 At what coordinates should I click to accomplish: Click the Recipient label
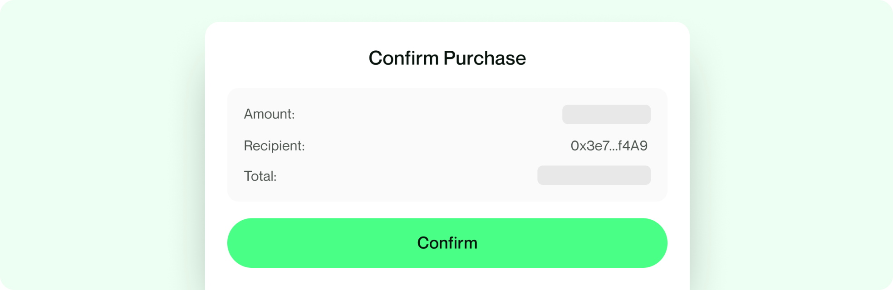click(x=275, y=146)
